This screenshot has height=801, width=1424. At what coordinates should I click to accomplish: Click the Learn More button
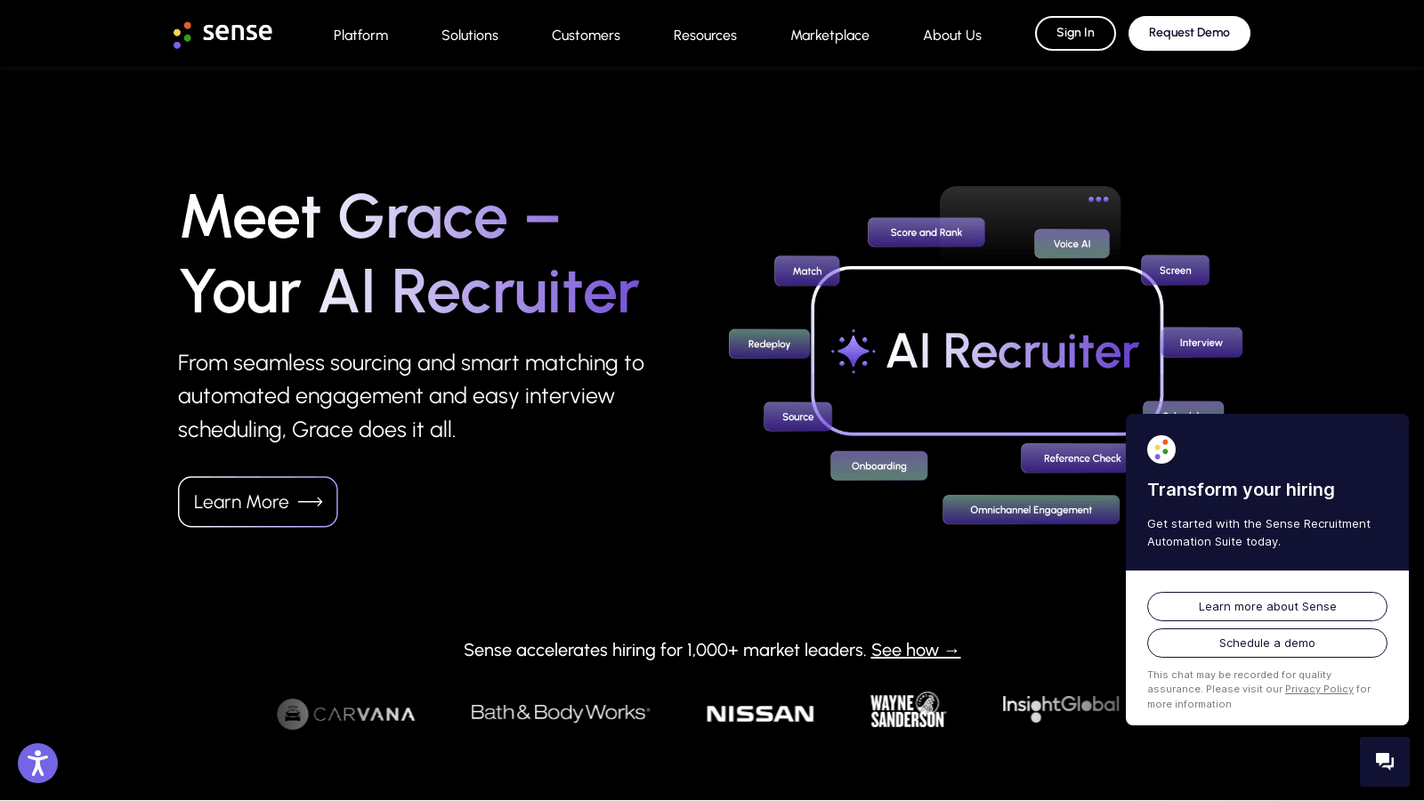click(258, 502)
